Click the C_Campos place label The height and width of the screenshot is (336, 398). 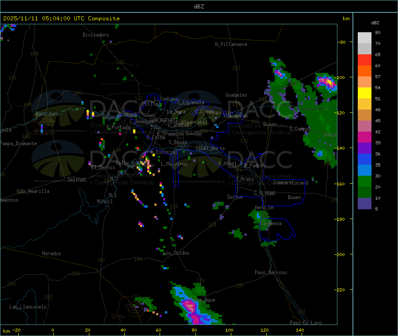[x=300, y=129]
